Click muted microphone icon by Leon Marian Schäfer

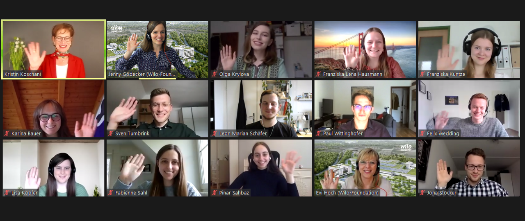[215, 133]
